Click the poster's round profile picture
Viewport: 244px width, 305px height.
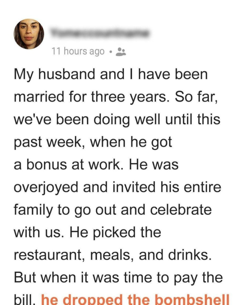coord(29,34)
